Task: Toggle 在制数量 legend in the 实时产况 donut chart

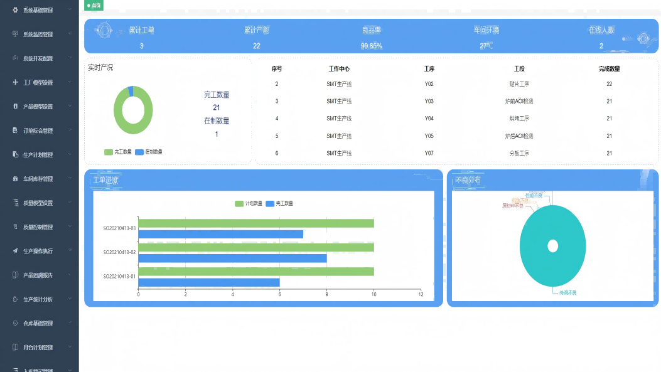Action: (x=148, y=152)
